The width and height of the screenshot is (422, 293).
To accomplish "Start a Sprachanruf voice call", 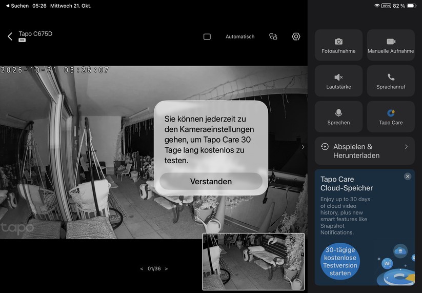I will pos(391,81).
